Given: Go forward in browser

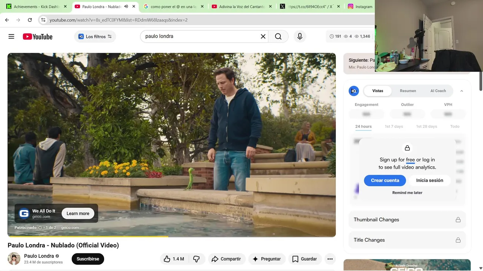Looking at the screenshot, I should click(x=18, y=20).
